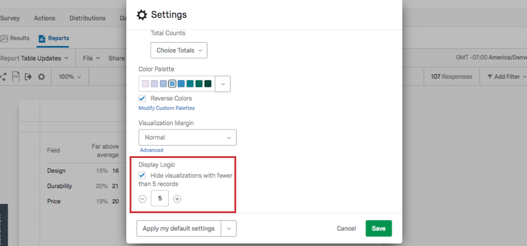Select the darkest green palette swatch

pos(208,84)
